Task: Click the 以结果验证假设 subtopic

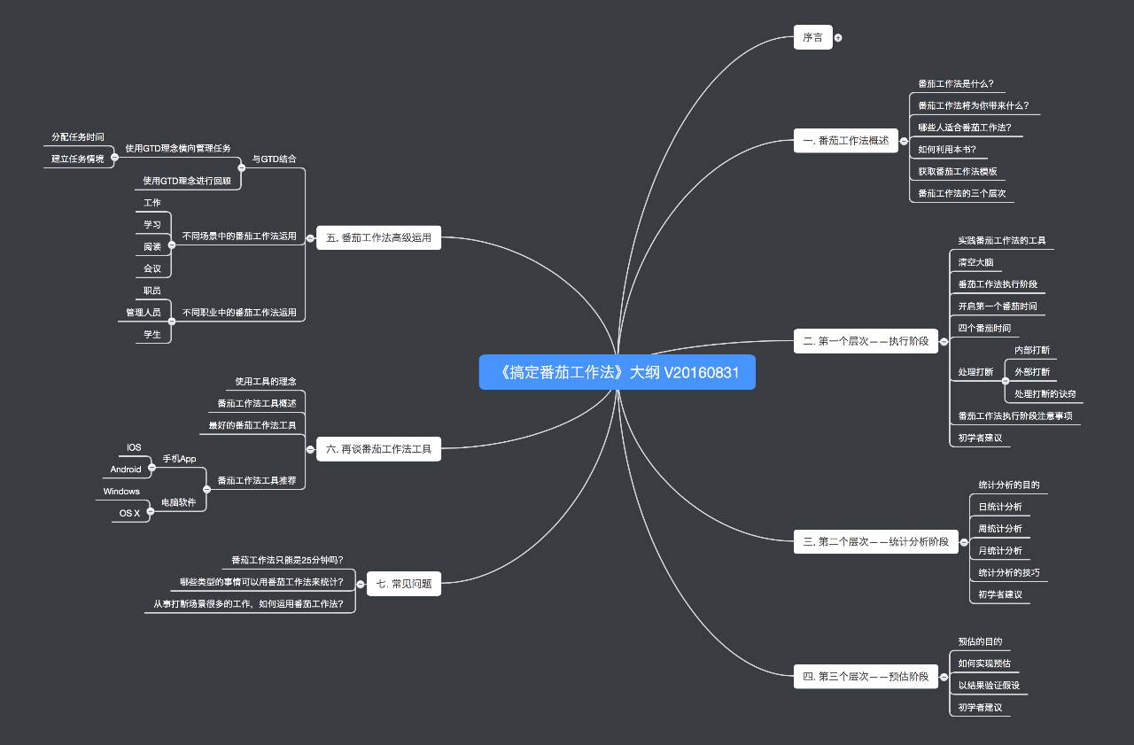Action: coord(989,685)
